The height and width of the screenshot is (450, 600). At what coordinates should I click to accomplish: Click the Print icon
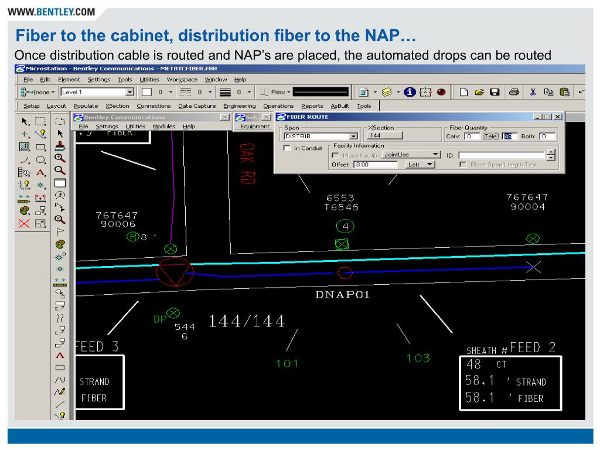pos(514,92)
